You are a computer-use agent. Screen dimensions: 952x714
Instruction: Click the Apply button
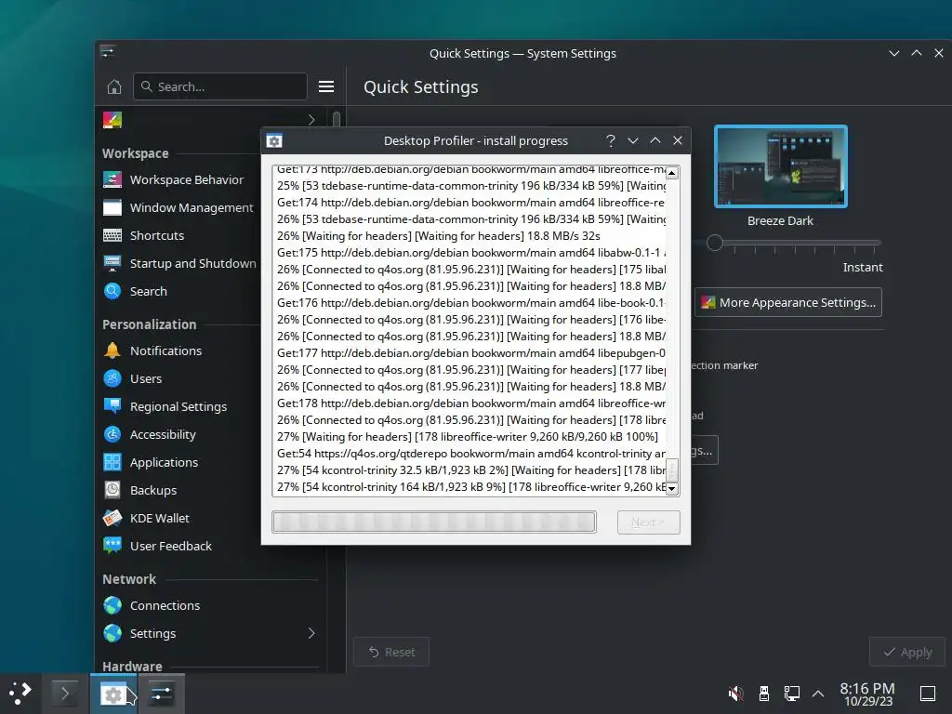pos(907,652)
